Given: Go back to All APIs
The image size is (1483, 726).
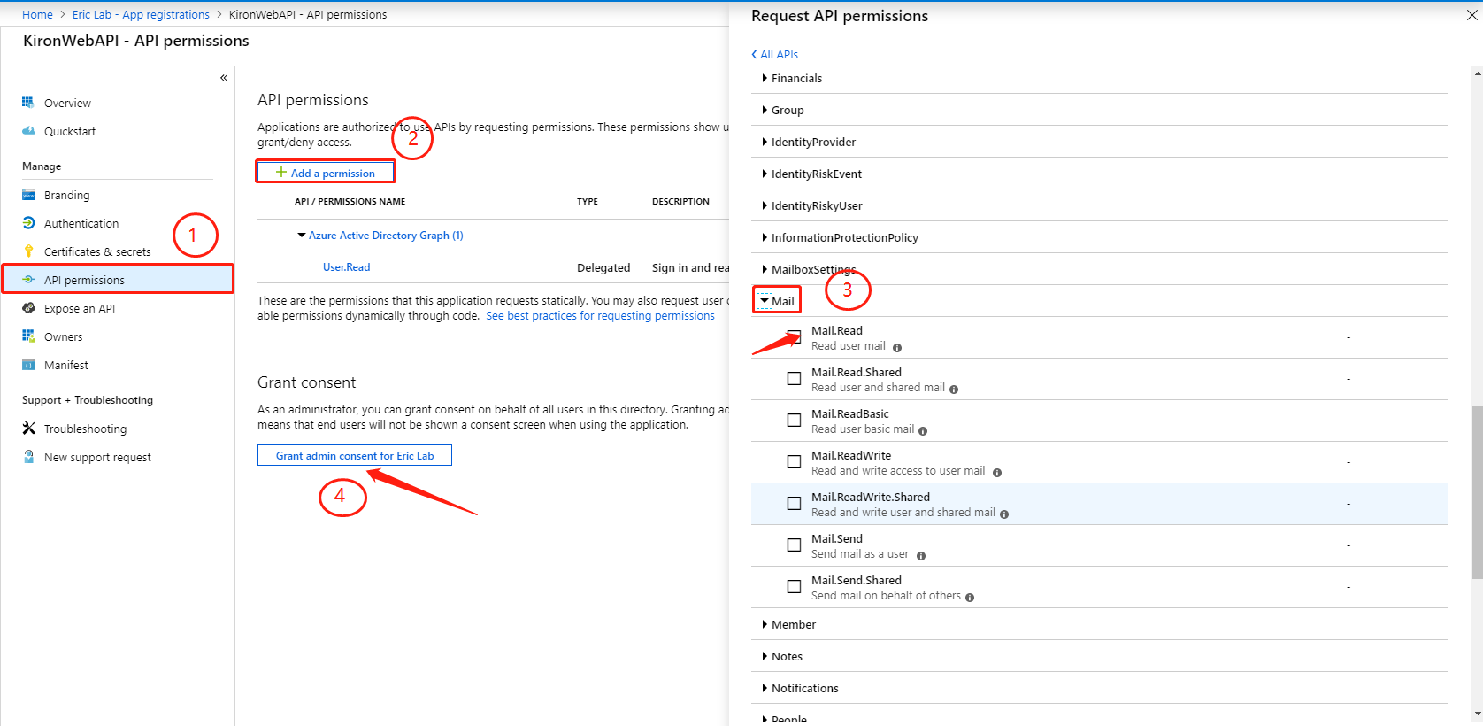Looking at the screenshot, I should pyautogui.click(x=775, y=54).
